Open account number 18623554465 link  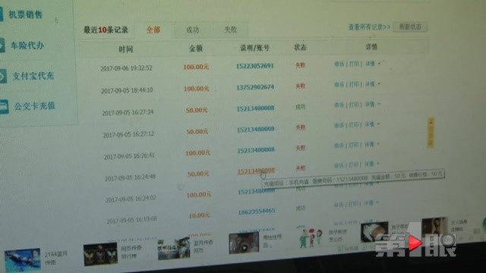pos(257,212)
